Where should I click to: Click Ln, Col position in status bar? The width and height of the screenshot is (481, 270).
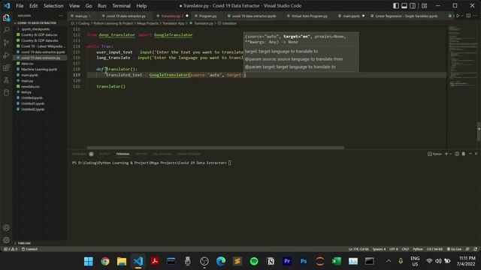pos(358,249)
